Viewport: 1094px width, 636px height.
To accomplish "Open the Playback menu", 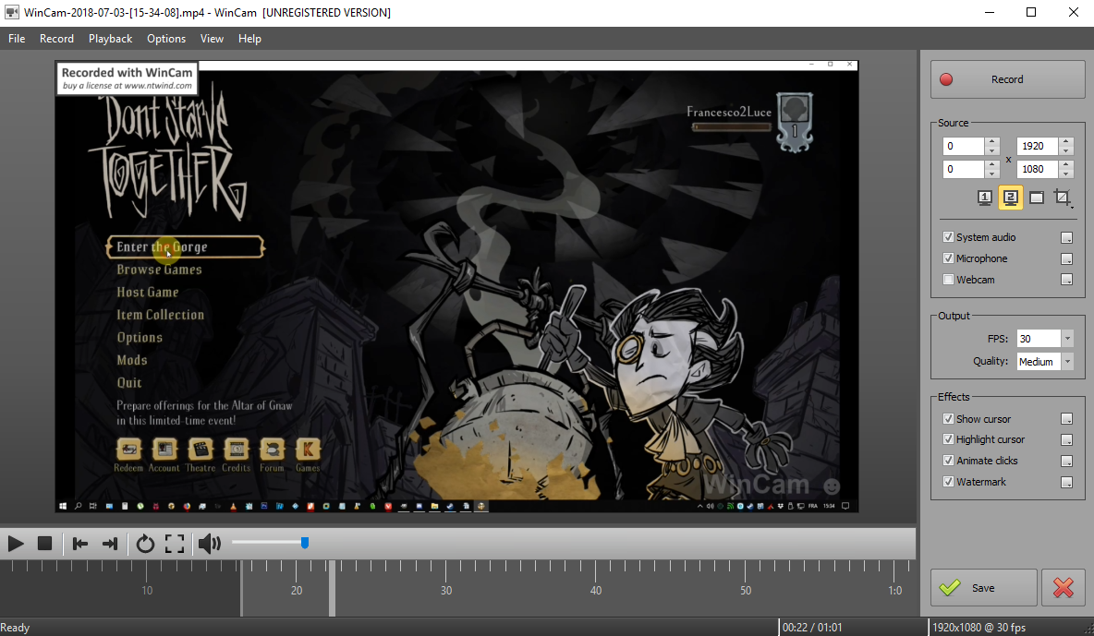I will click(x=110, y=39).
